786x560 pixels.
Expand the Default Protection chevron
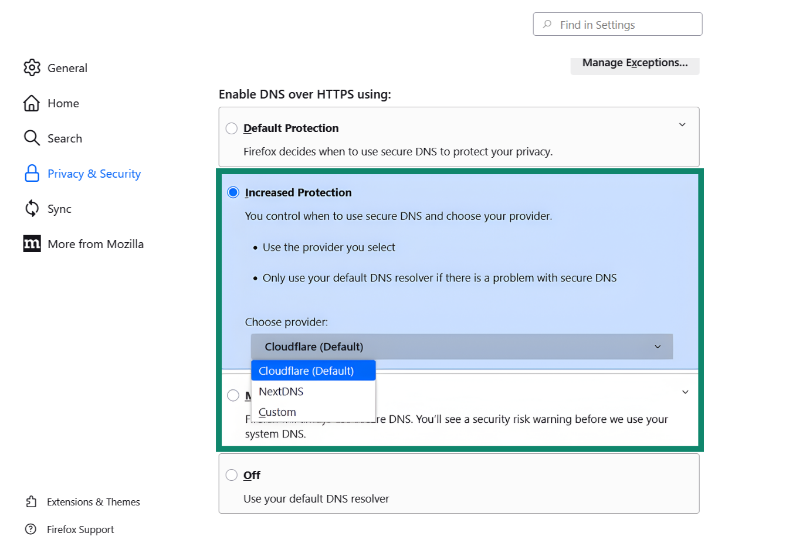click(x=682, y=125)
